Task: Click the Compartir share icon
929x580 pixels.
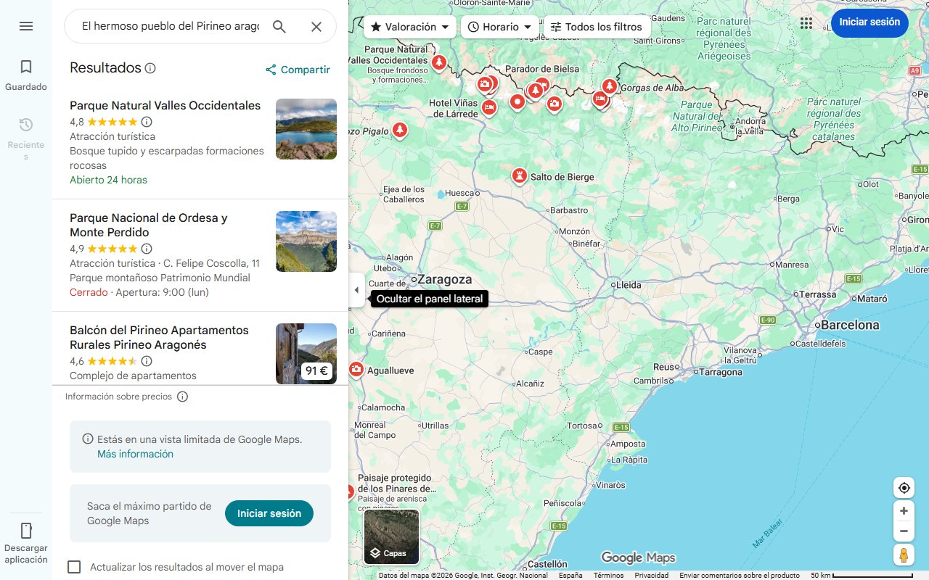Action: tap(271, 70)
